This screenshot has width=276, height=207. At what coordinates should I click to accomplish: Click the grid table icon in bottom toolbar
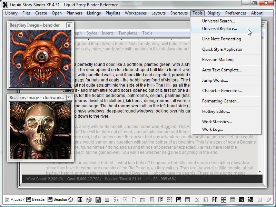(80, 200)
